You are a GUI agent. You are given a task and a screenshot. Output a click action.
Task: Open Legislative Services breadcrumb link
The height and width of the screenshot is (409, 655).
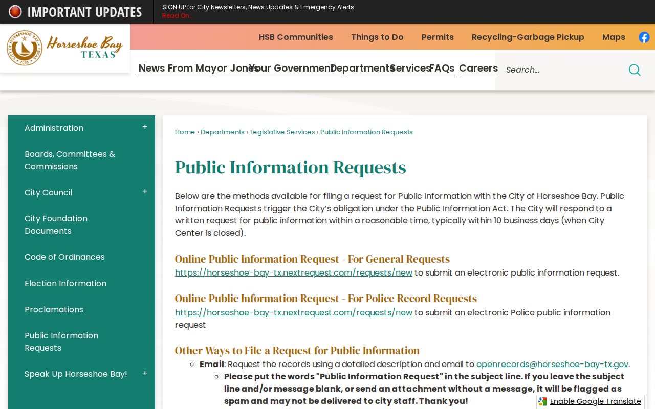(282, 132)
